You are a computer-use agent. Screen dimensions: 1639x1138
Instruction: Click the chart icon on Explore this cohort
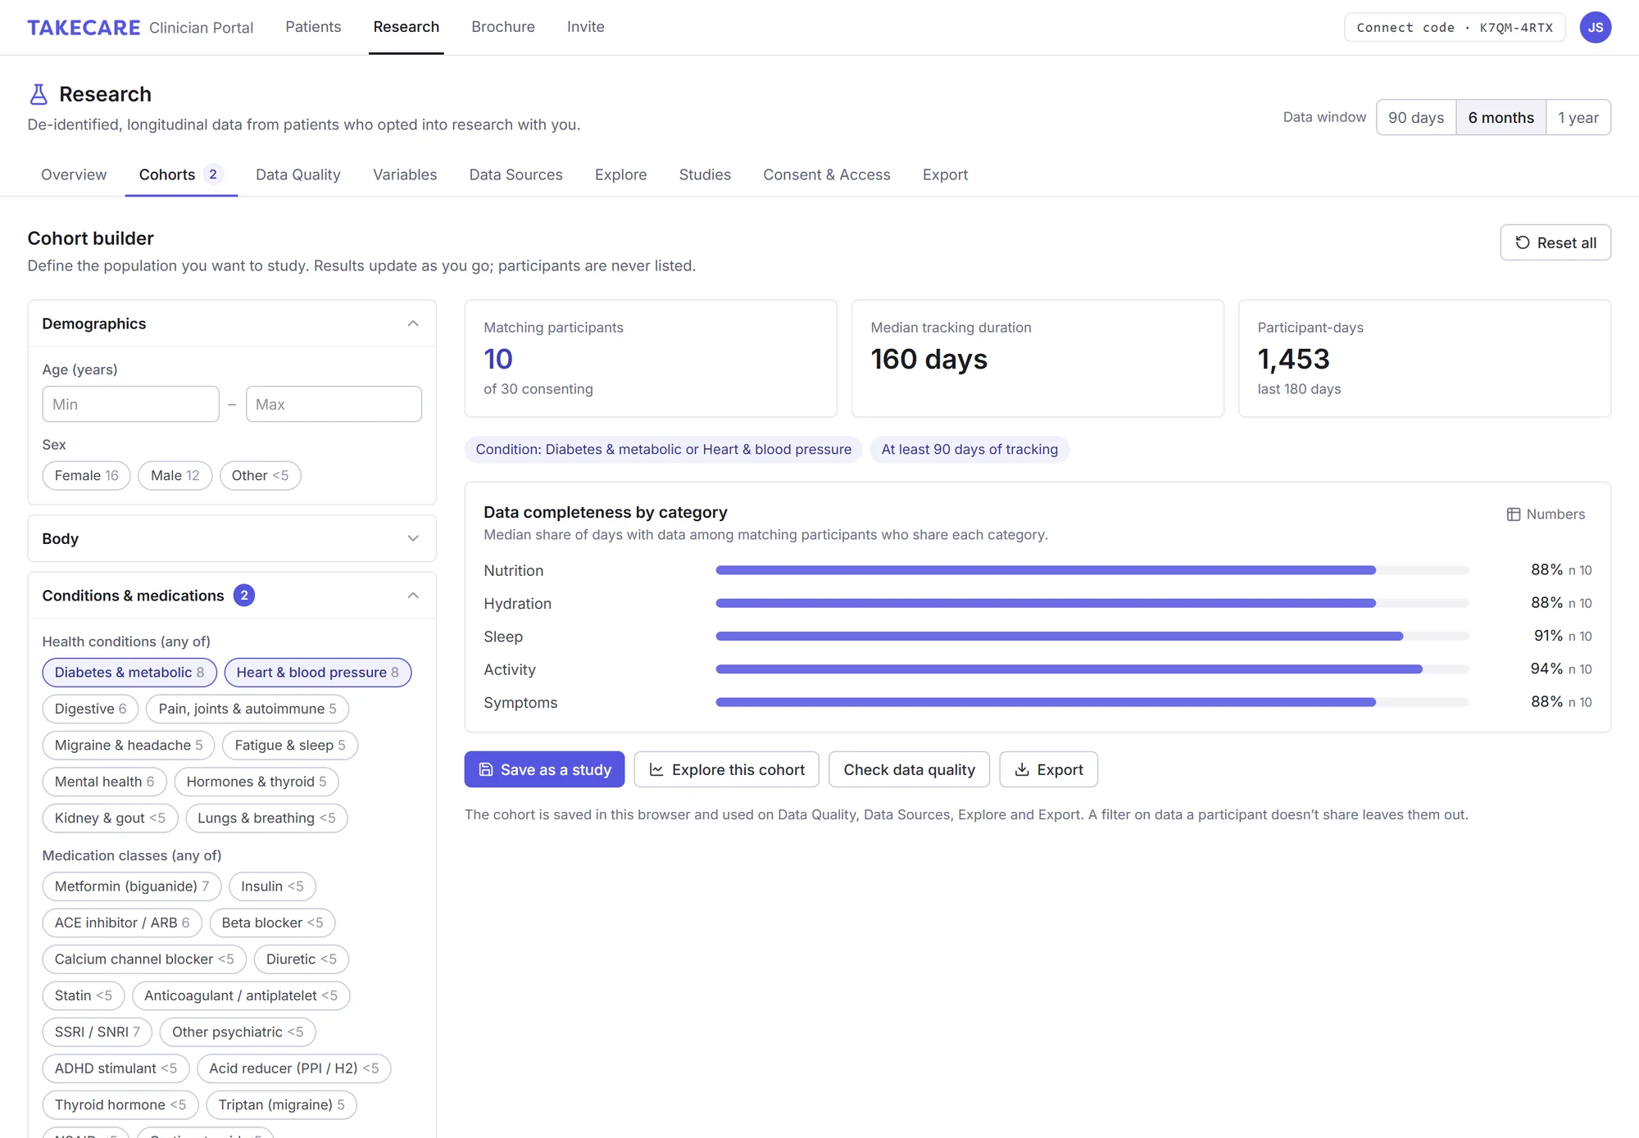[656, 769]
